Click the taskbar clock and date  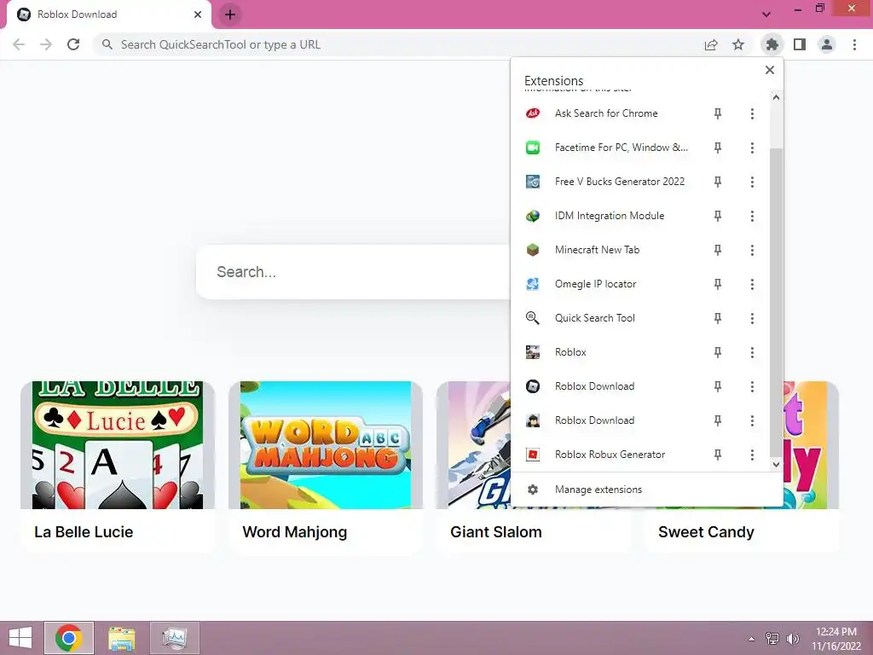[836, 639]
